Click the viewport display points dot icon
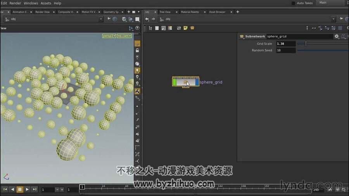The width and height of the screenshot is (349, 196). pyautogui.click(x=137, y=107)
